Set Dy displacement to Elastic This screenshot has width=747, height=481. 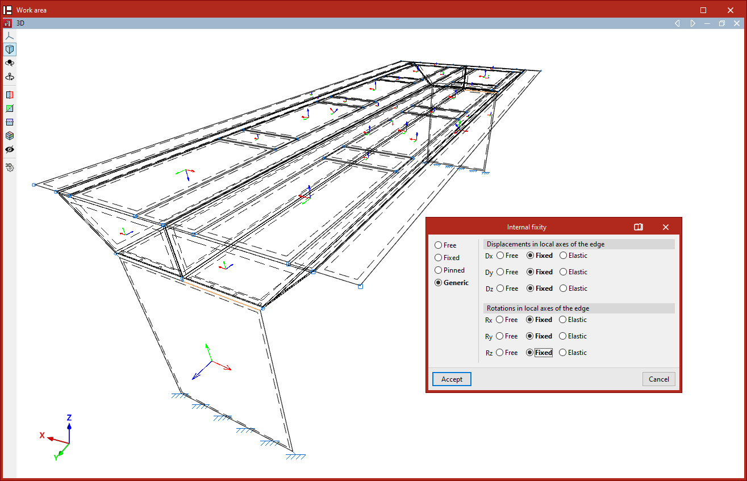pos(573,272)
